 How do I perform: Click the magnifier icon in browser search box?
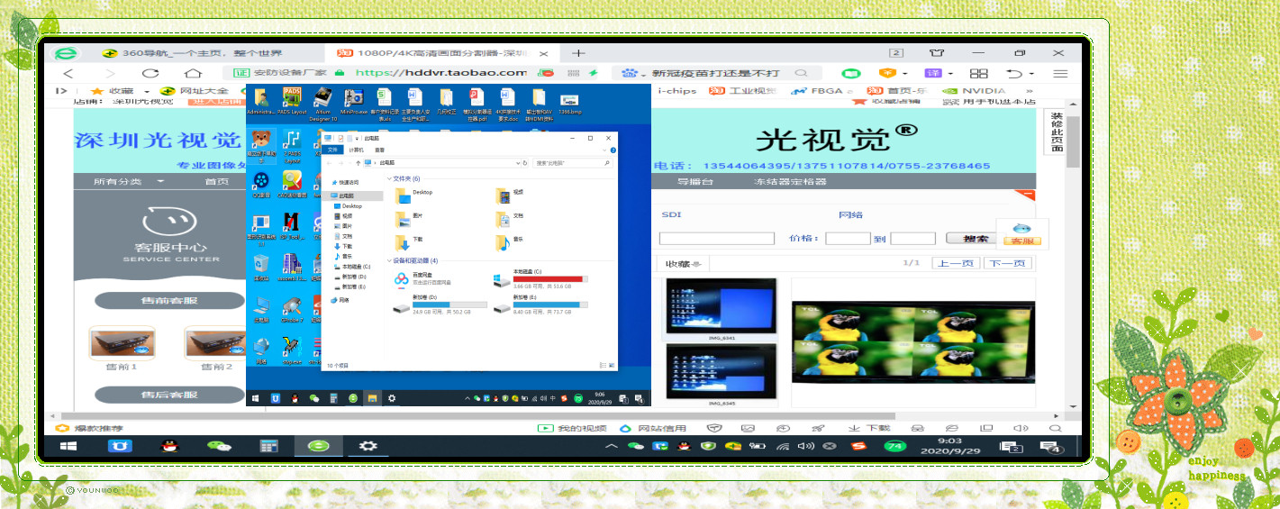[x=801, y=73]
